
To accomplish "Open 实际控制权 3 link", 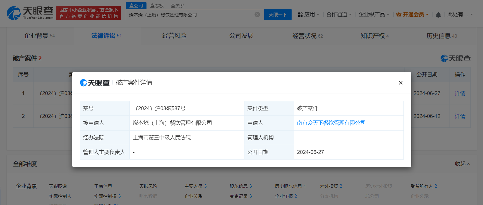I will 107,196.
